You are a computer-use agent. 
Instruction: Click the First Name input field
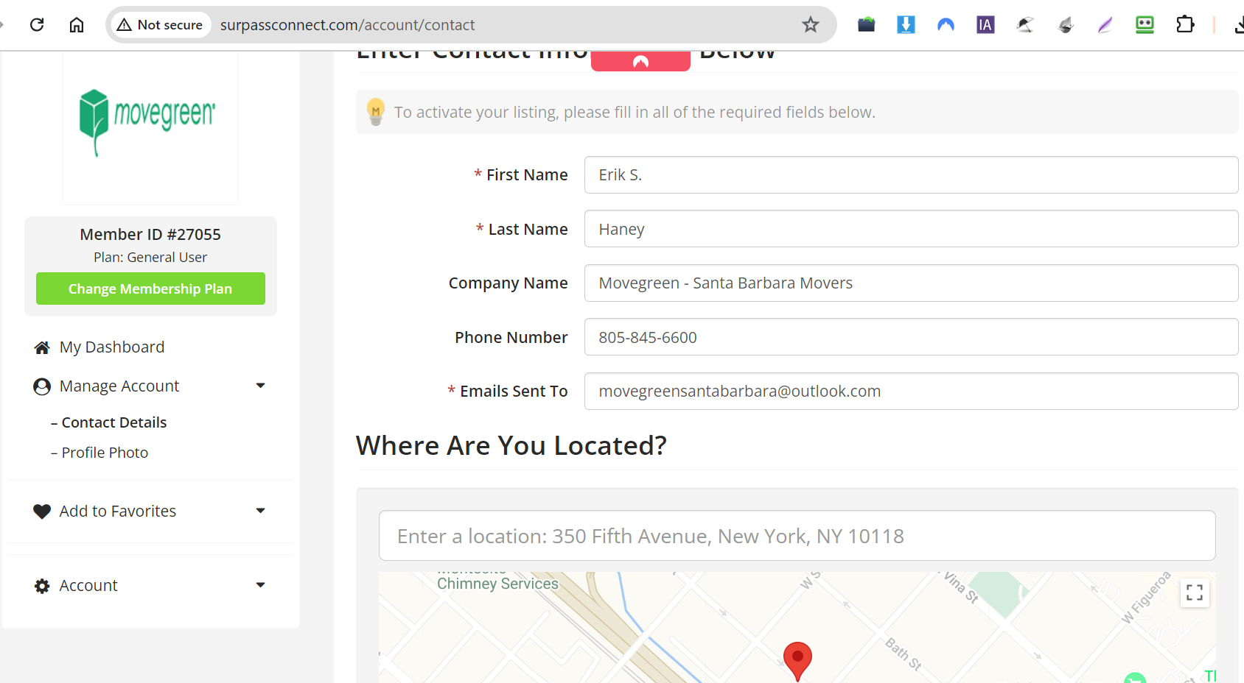[911, 175]
